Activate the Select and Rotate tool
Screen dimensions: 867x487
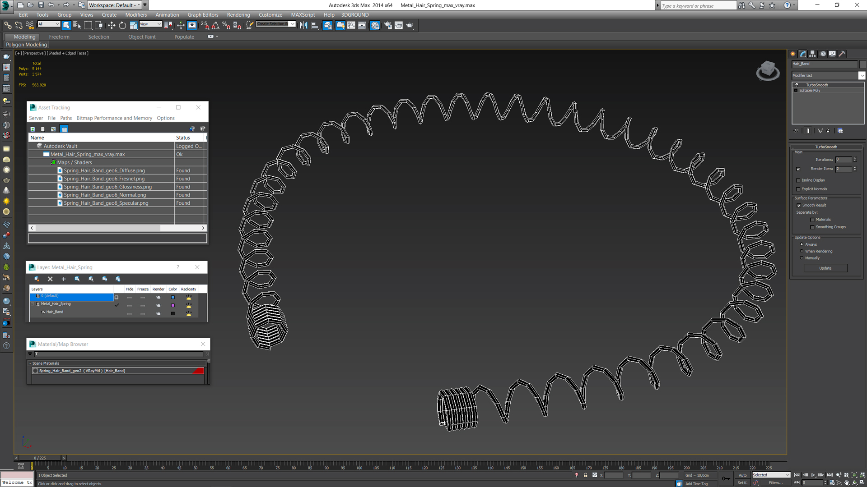point(122,26)
